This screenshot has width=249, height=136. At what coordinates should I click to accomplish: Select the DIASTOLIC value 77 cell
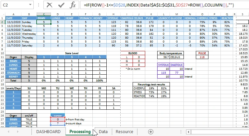click(x=177, y=73)
